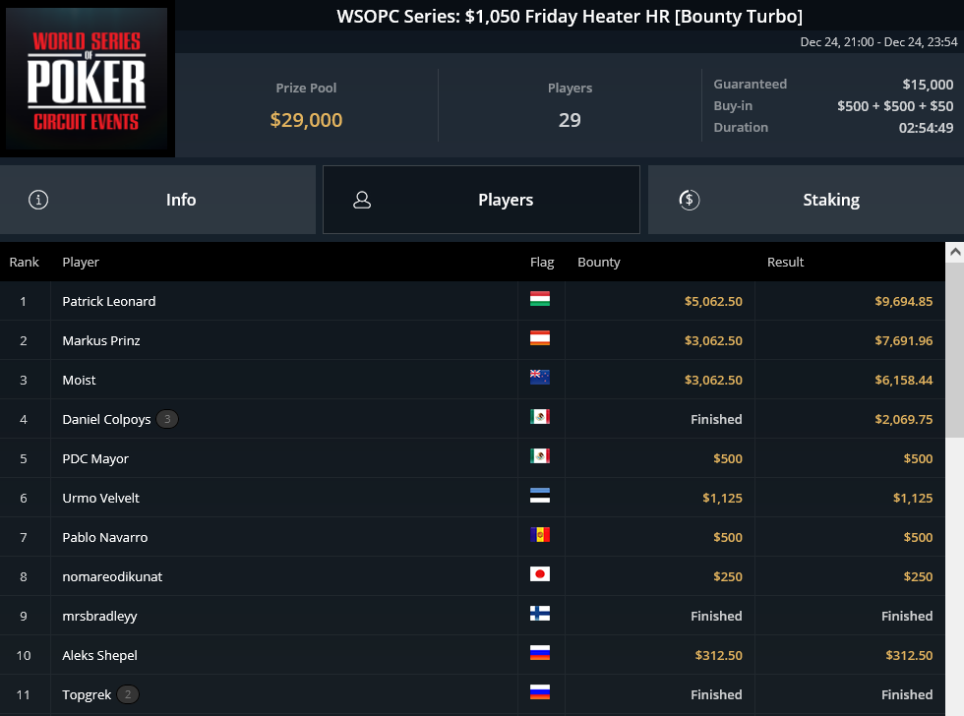Click the info circle icon
This screenshot has width=964, height=716.
[38, 200]
